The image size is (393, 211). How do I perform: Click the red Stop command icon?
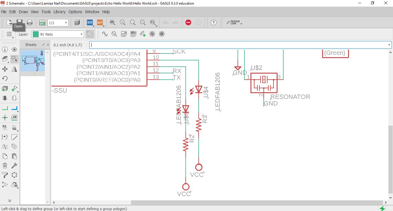coord(188,22)
